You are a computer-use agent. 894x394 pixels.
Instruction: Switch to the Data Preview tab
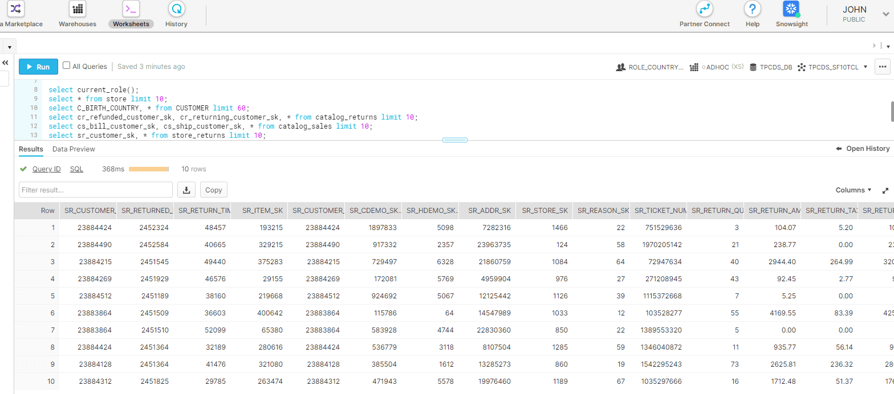[x=74, y=149]
